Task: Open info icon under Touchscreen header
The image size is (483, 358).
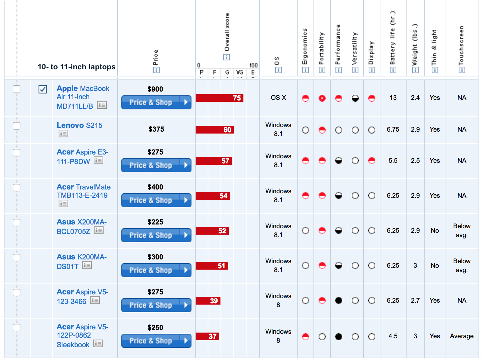Action: point(462,70)
